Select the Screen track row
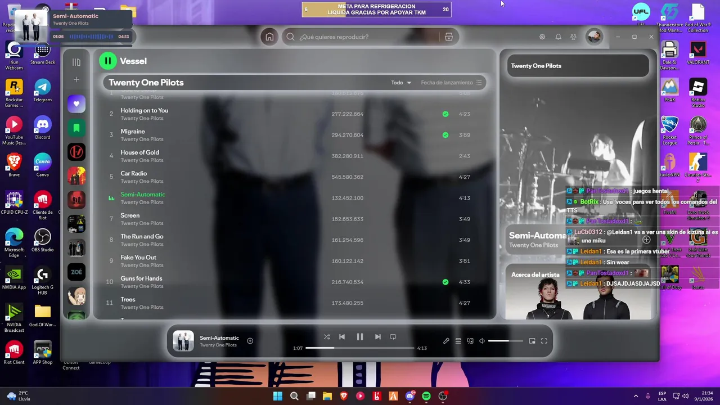Viewport: 720px width, 405px height. 294,219
